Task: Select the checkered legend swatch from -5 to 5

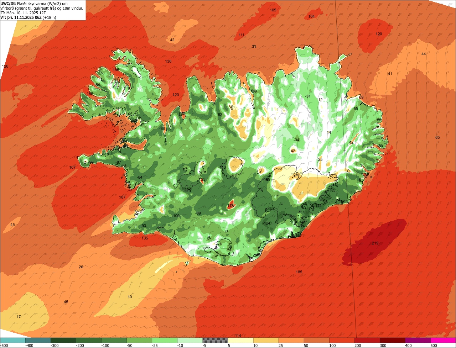Action: 215,340
